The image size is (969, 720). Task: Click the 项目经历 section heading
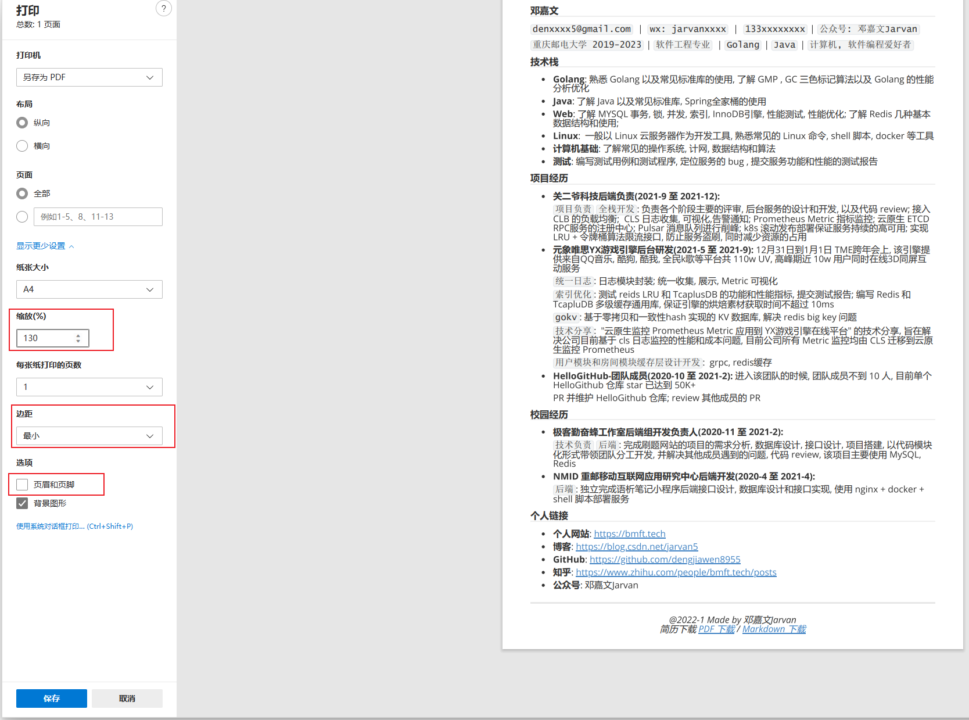pyautogui.click(x=549, y=178)
